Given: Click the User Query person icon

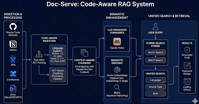Looking at the screenshot, I should (156, 26).
